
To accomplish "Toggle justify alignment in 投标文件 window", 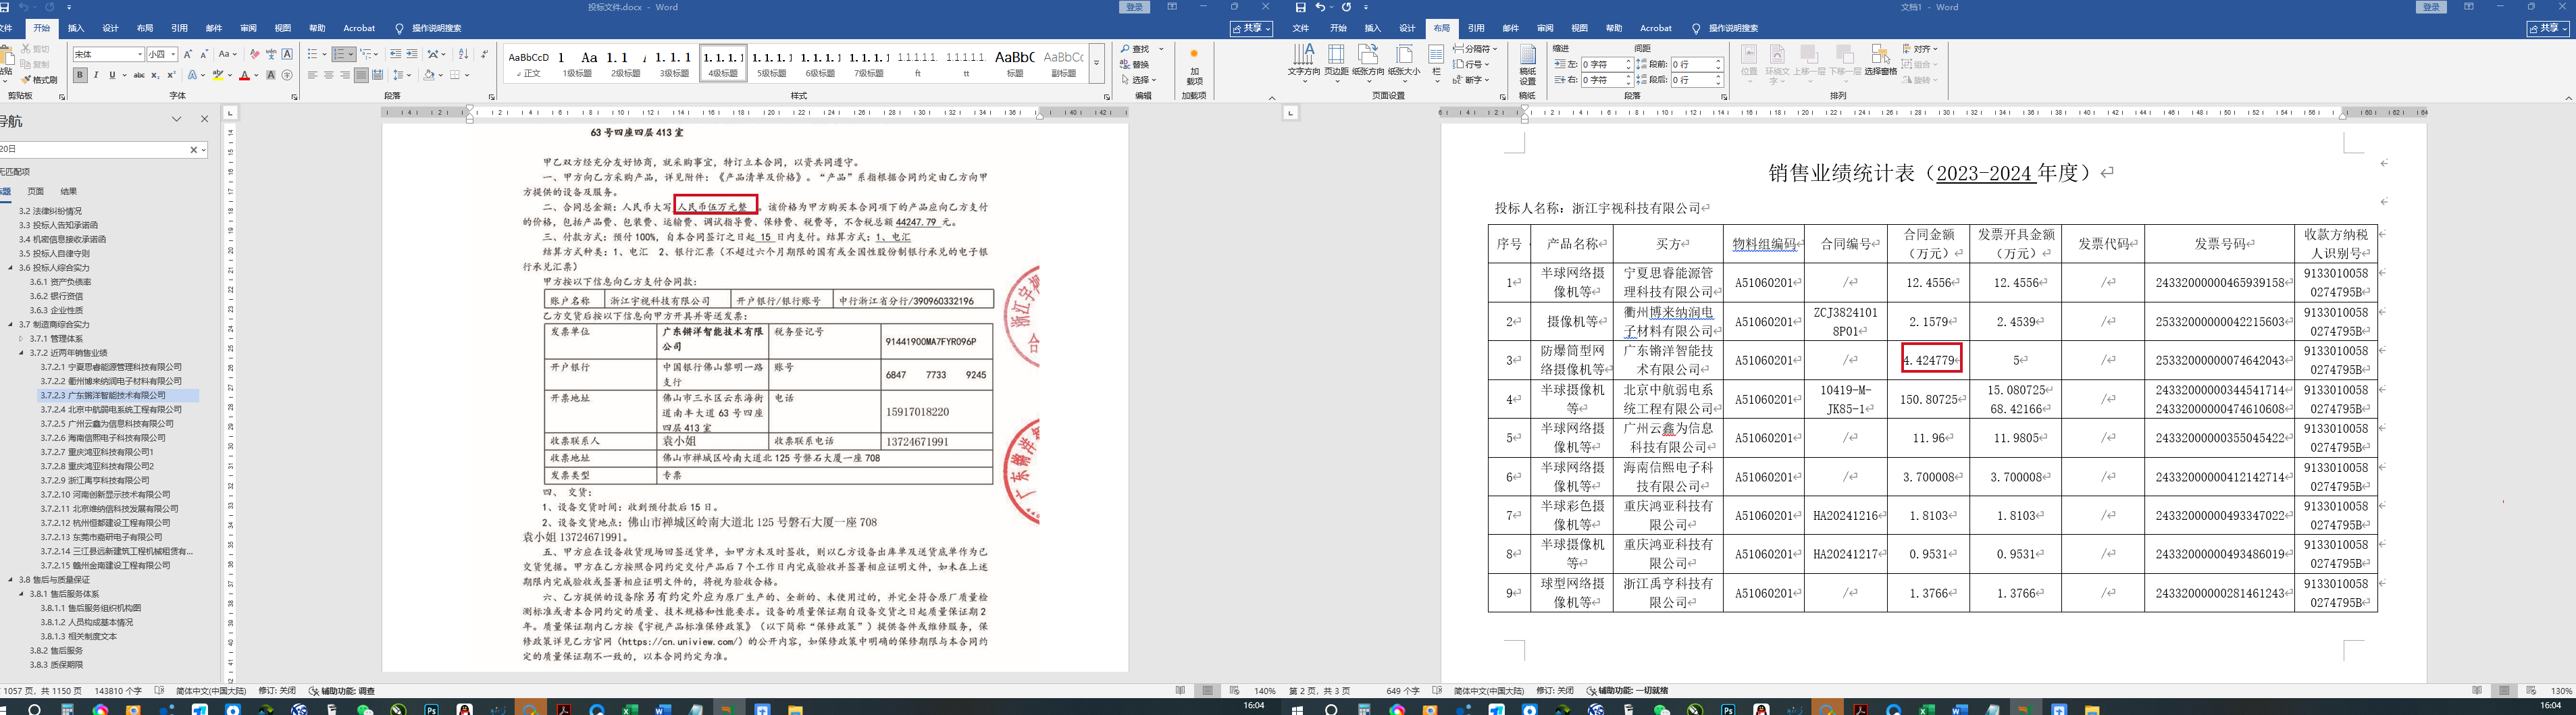I will click(x=361, y=75).
